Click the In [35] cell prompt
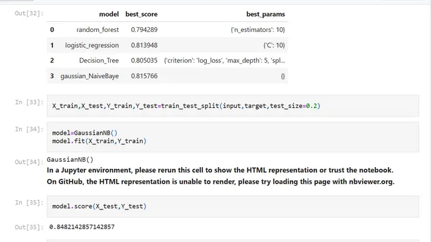This screenshot has height=242, width=431. (x=29, y=203)
